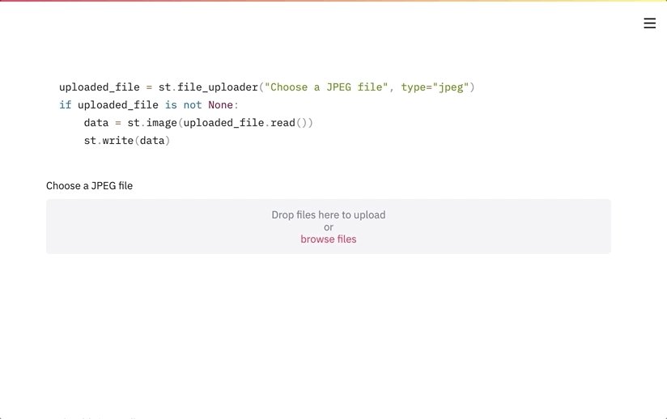This screenshot has width=667, height=419.
Task: Click the "Choose a JPEG file" label
Action: (89, 186)
